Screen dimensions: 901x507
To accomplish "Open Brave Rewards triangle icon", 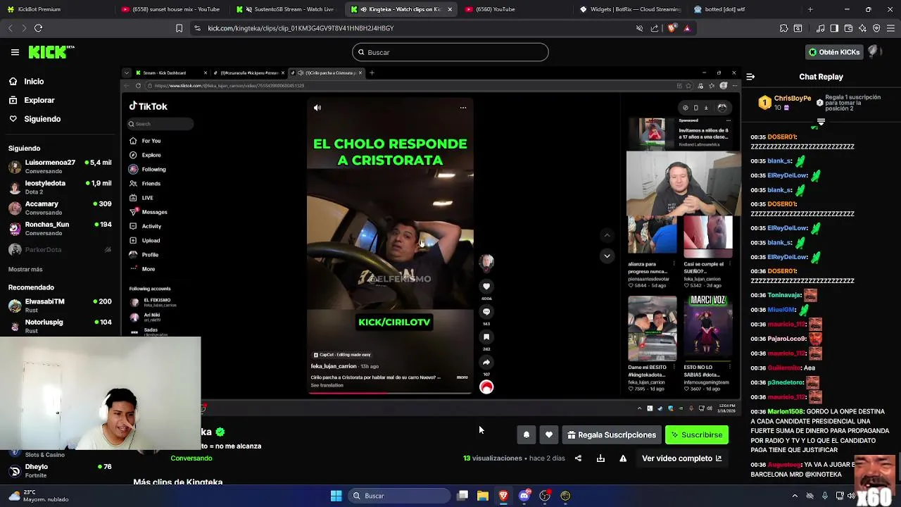I will tap(687, 28).
